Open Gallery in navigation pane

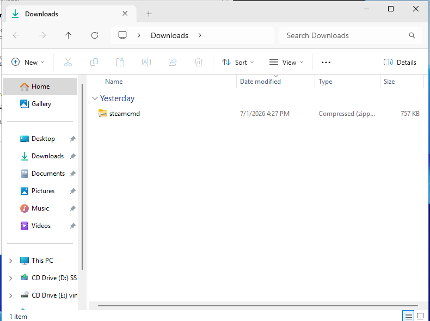[x=40, y=104]
